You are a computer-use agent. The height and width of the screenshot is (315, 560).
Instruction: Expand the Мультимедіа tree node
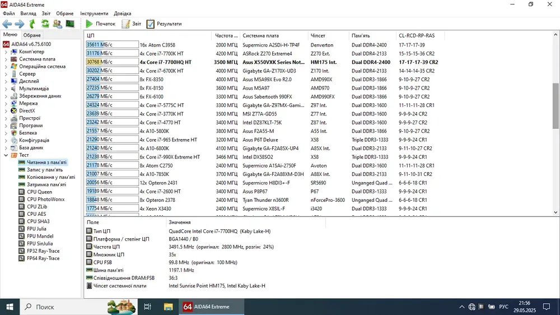point(6,89)
